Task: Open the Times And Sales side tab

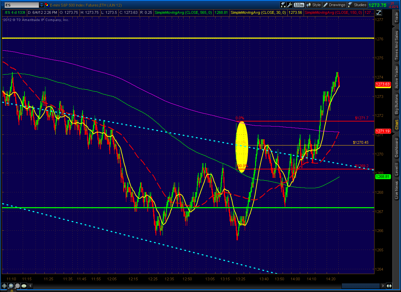Action: coord(397,45)
